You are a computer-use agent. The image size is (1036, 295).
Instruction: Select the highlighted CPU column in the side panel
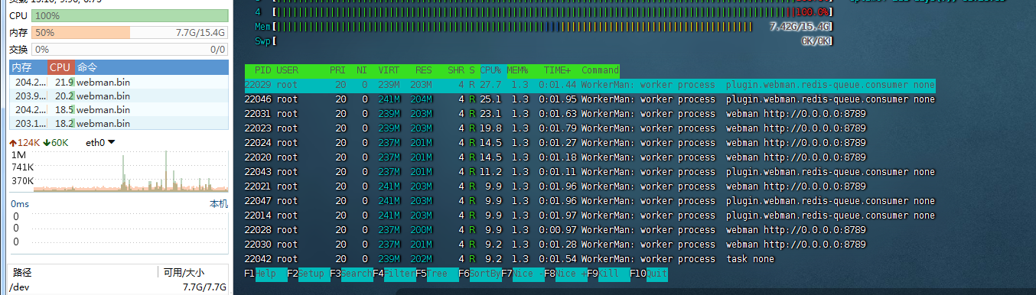click(60, 67)
